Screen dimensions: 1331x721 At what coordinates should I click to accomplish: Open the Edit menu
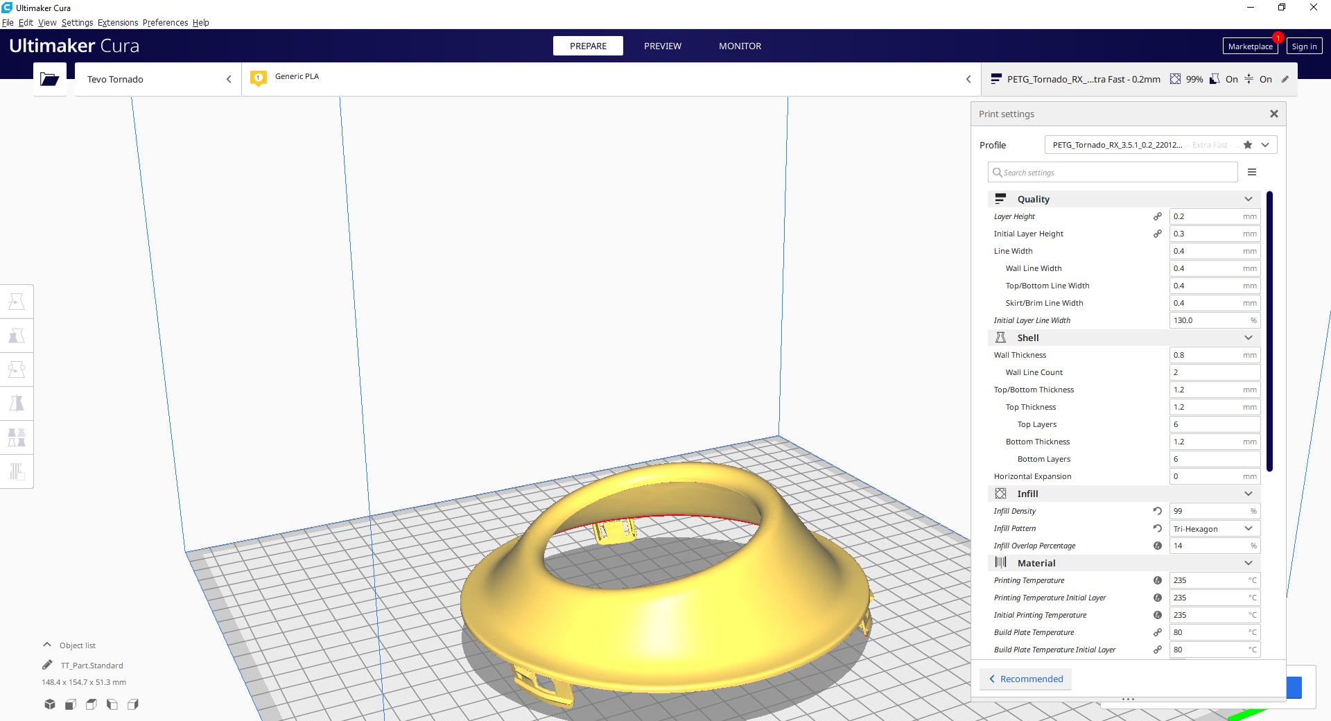pos(26,22)
